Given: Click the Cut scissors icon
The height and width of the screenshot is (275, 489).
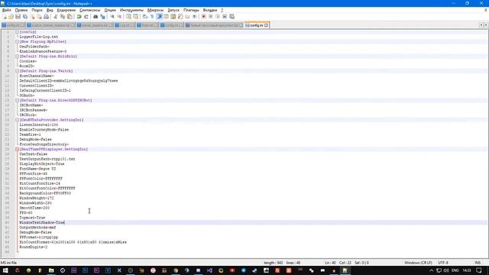Looking at the screenshot, I should (x=55, y=17).
